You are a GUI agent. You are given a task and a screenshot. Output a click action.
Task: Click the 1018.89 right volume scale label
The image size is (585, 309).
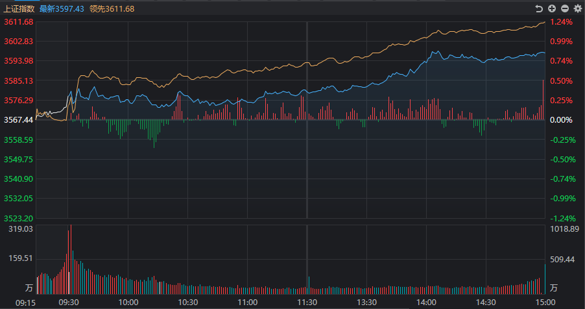[x=564, y=229]
